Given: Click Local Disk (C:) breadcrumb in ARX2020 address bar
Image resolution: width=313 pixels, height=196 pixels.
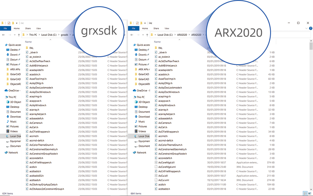Looking at the screenshot, I should click(x=165, y=35).
